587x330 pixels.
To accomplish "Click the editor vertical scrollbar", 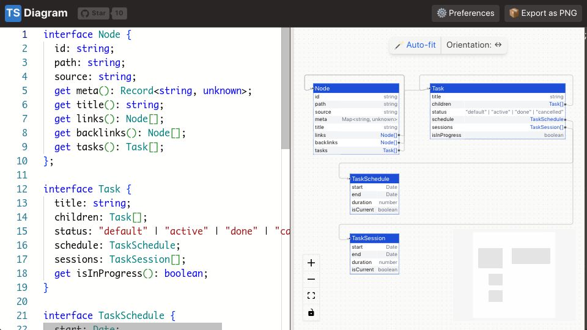I will tap(286, 88).
